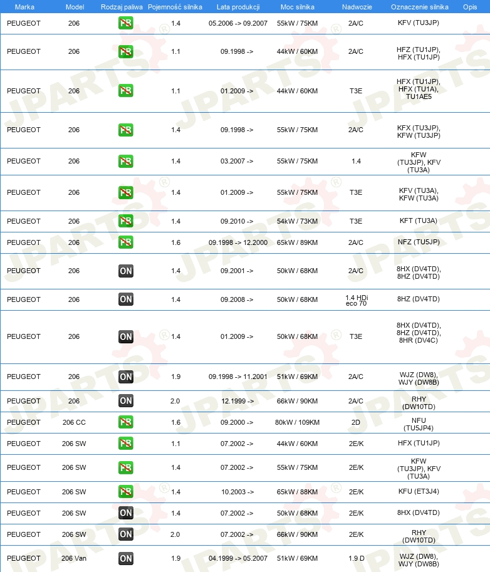
Task: Click the production date 09.2010 ->
Action: click(x=237, y=221)
